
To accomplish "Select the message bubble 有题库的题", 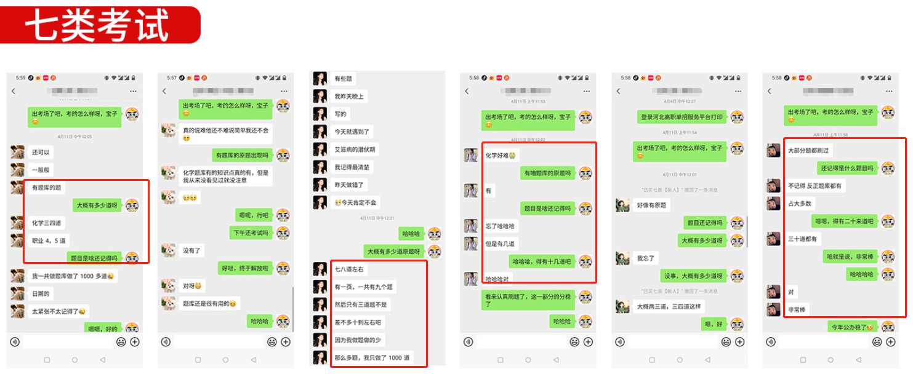I will (46, 187).
